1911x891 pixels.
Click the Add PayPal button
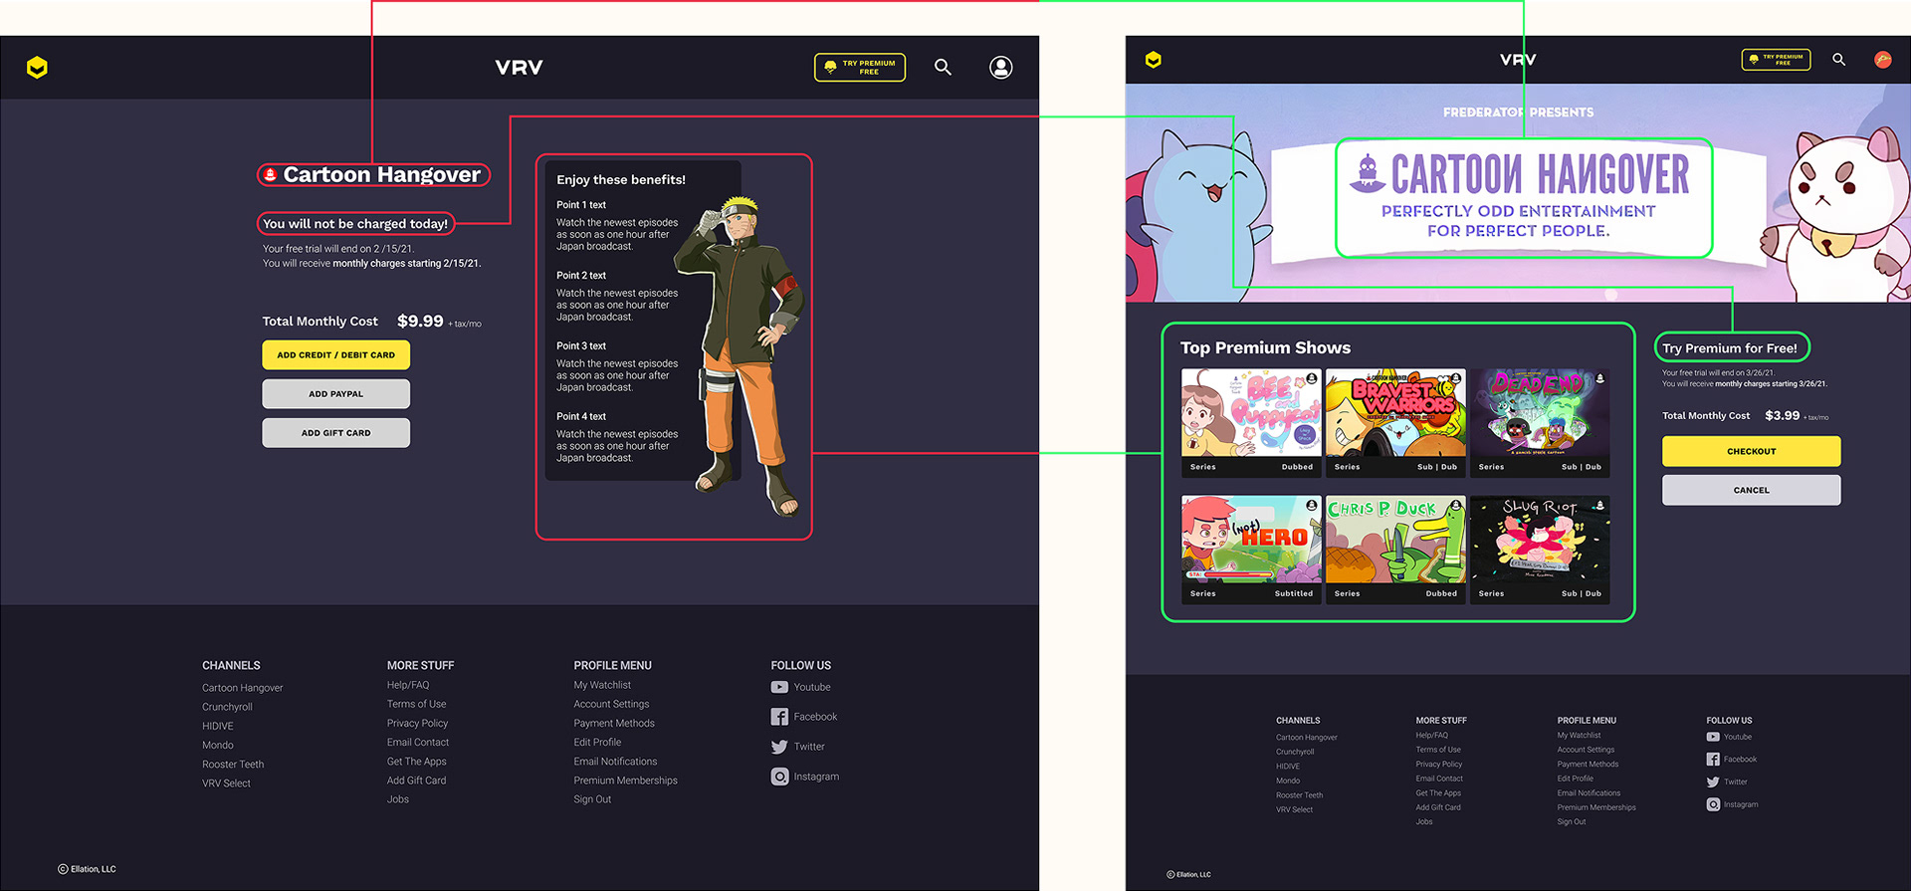click(x=335, y=393)
